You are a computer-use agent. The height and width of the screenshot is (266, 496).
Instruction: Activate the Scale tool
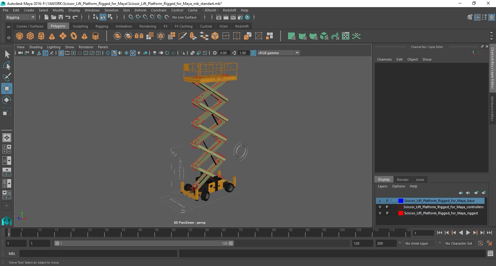(x=7, y=111)
